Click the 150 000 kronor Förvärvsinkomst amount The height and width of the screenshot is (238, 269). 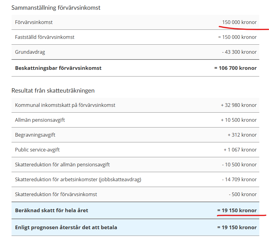(239, 22)
